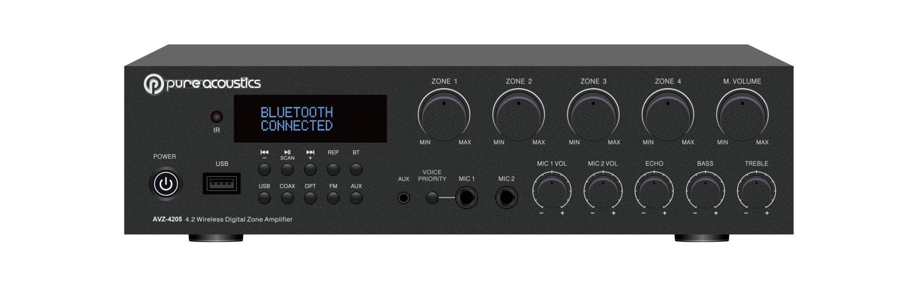
Task: Select the COAX input button
Action: [x=287, y=198]
